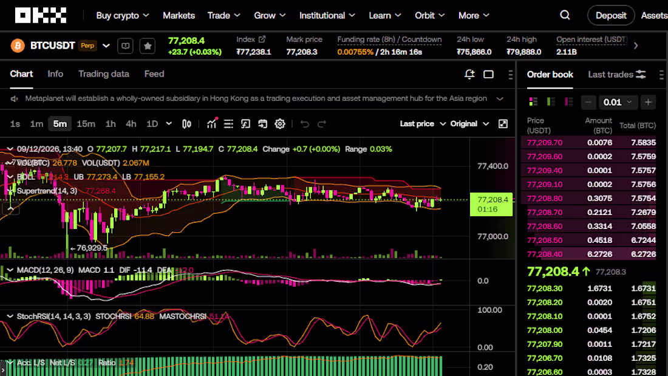Expand chart to fullscreen icon
668x376 pixels.
pyautogui.click(x=503, y=124)
